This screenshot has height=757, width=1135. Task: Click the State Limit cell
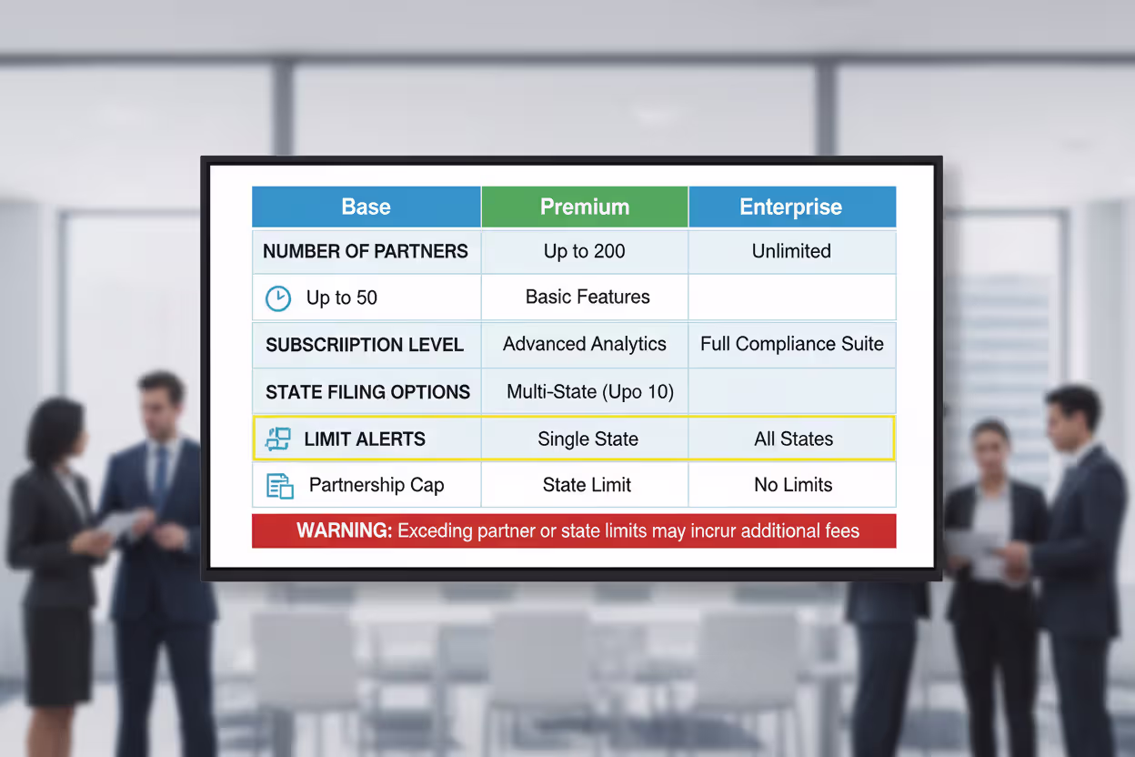pyautogui.click(x=585, y=485)
